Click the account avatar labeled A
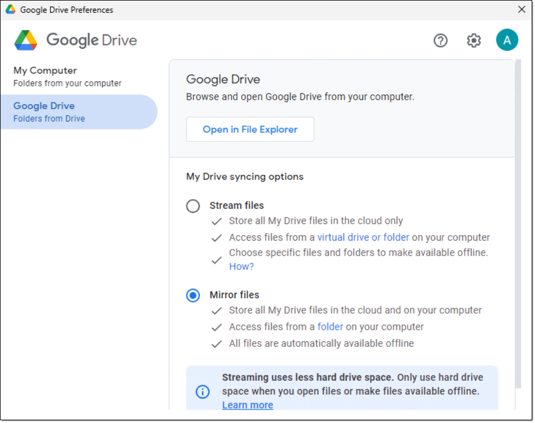This screenshot has height=423, width=535. [507, 40]
